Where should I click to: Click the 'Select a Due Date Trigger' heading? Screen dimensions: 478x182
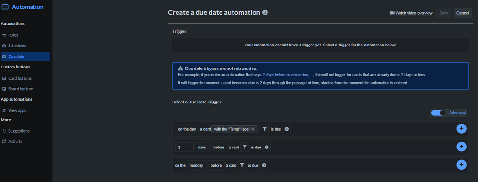197,102
